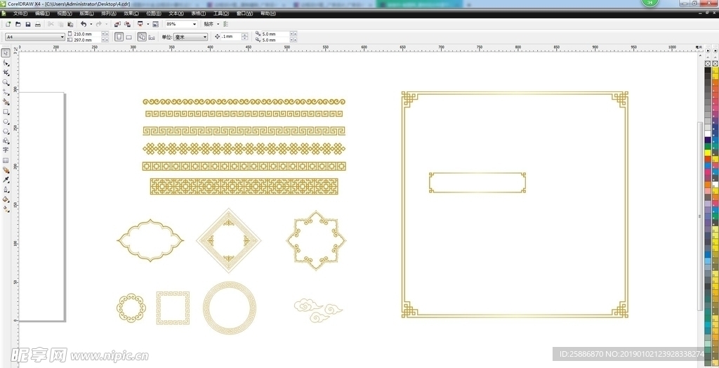
Task: Apply layout to all pages
Action: coord(142,37)
